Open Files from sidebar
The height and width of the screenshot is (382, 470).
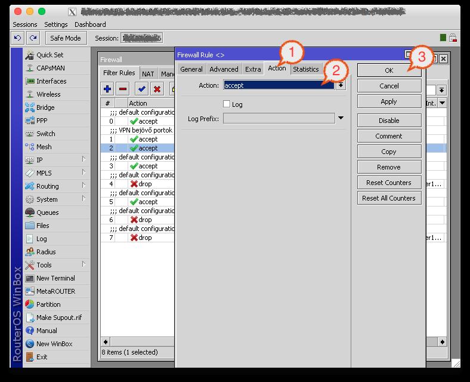click(x=57, y=226)
